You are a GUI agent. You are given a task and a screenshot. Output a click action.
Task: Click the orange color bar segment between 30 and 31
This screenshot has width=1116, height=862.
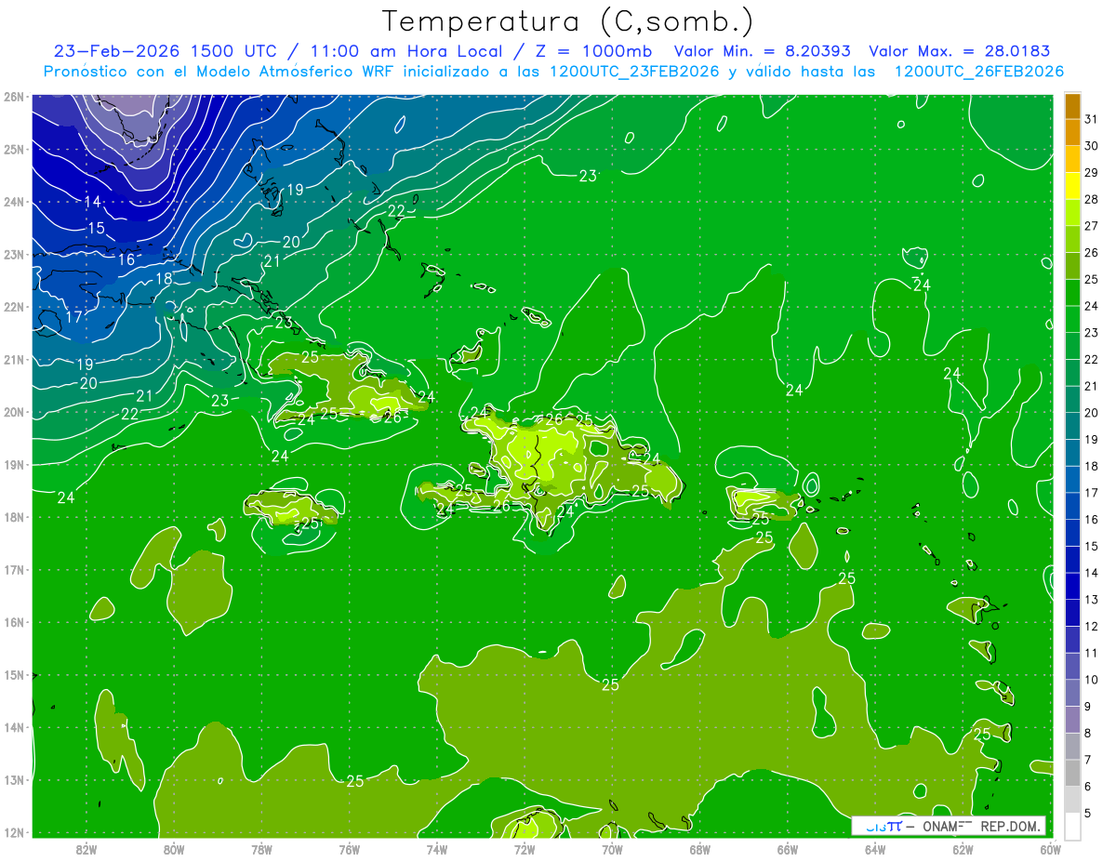[x=1073, y=132]
